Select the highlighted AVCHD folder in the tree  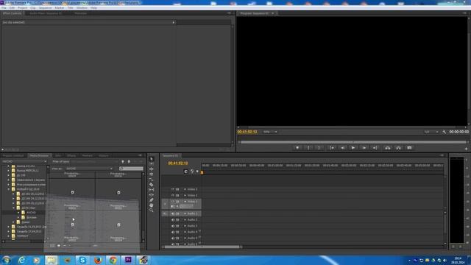[31, 213]
